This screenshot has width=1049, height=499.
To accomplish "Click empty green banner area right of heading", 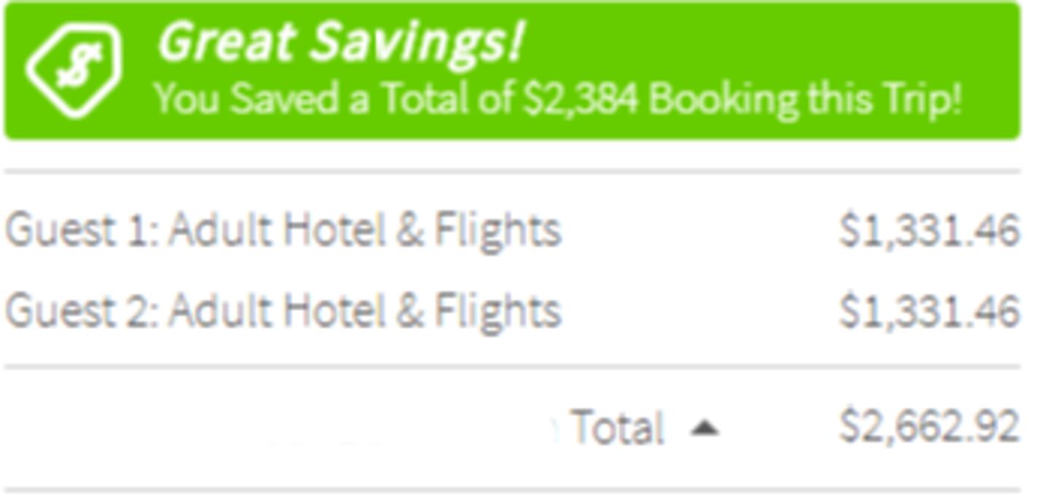I will (765, 40).
